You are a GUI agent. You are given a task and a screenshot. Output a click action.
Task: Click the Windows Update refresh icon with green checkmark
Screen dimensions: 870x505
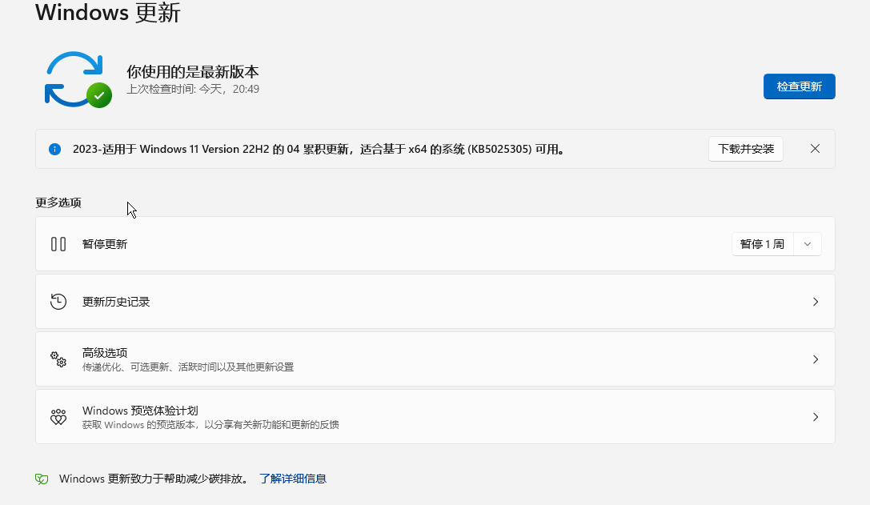pos(76,78)
